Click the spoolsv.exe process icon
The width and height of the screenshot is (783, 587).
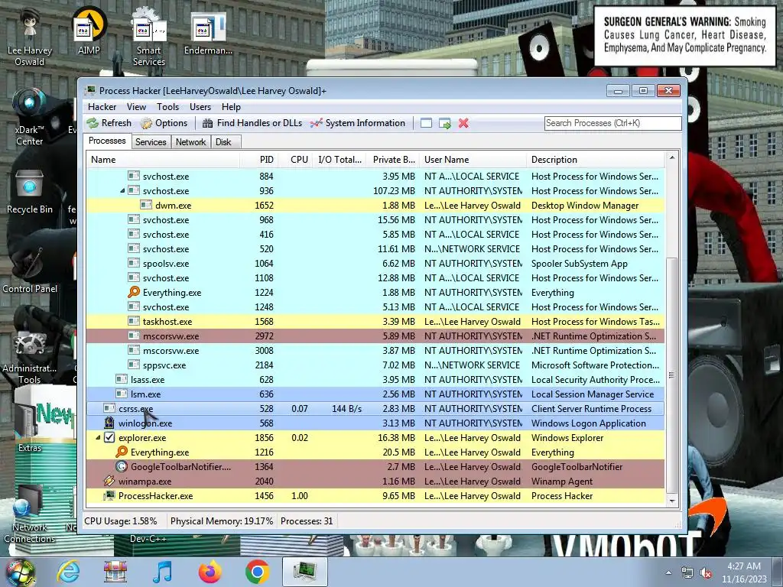click(133, 263)
